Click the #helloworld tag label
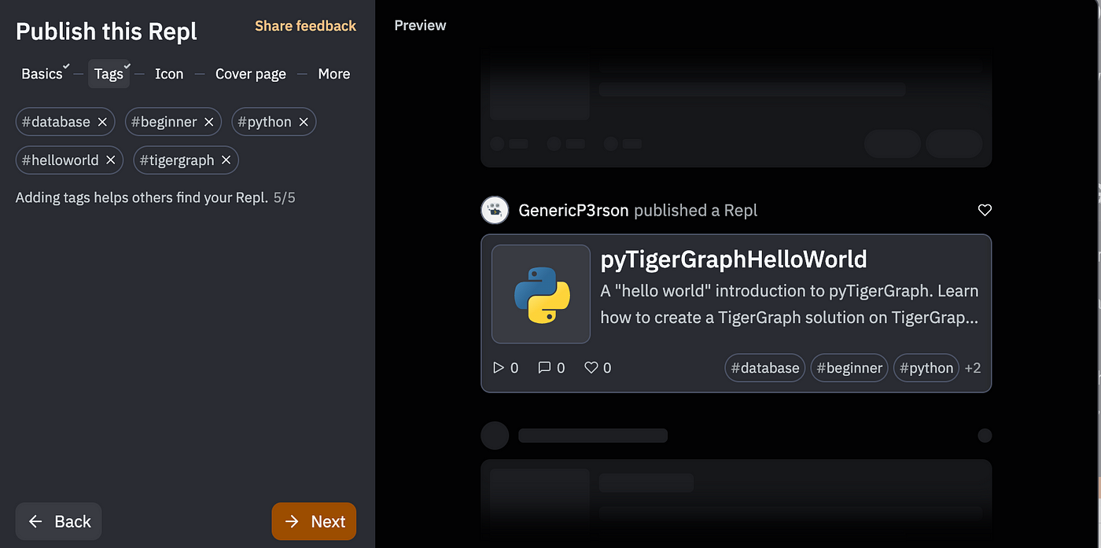Screen dimensions: 1101x548 60,160
